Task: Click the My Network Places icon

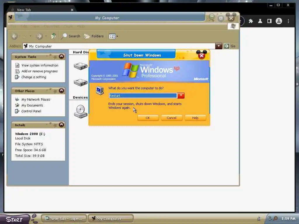Action: point(17,99)
